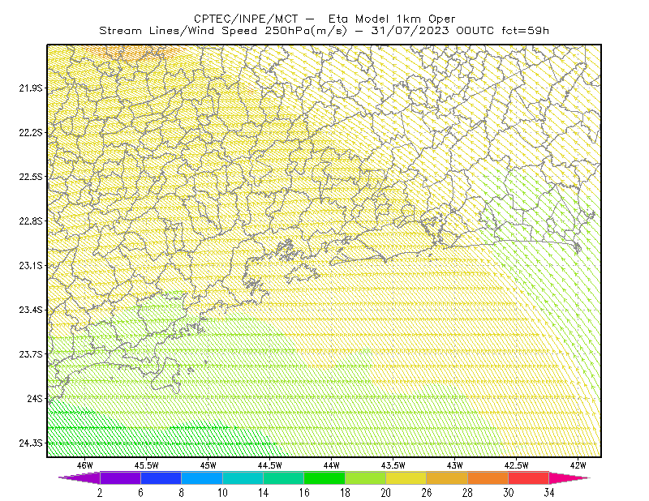Select the light blue swatch between 8 and 10
The height and width of the screenshot is (501, 649).
pyautogui.click(x=202, y=477)
